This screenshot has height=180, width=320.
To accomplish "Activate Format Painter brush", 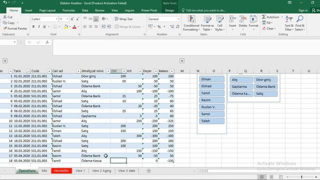I will click(x=15, y=28).
